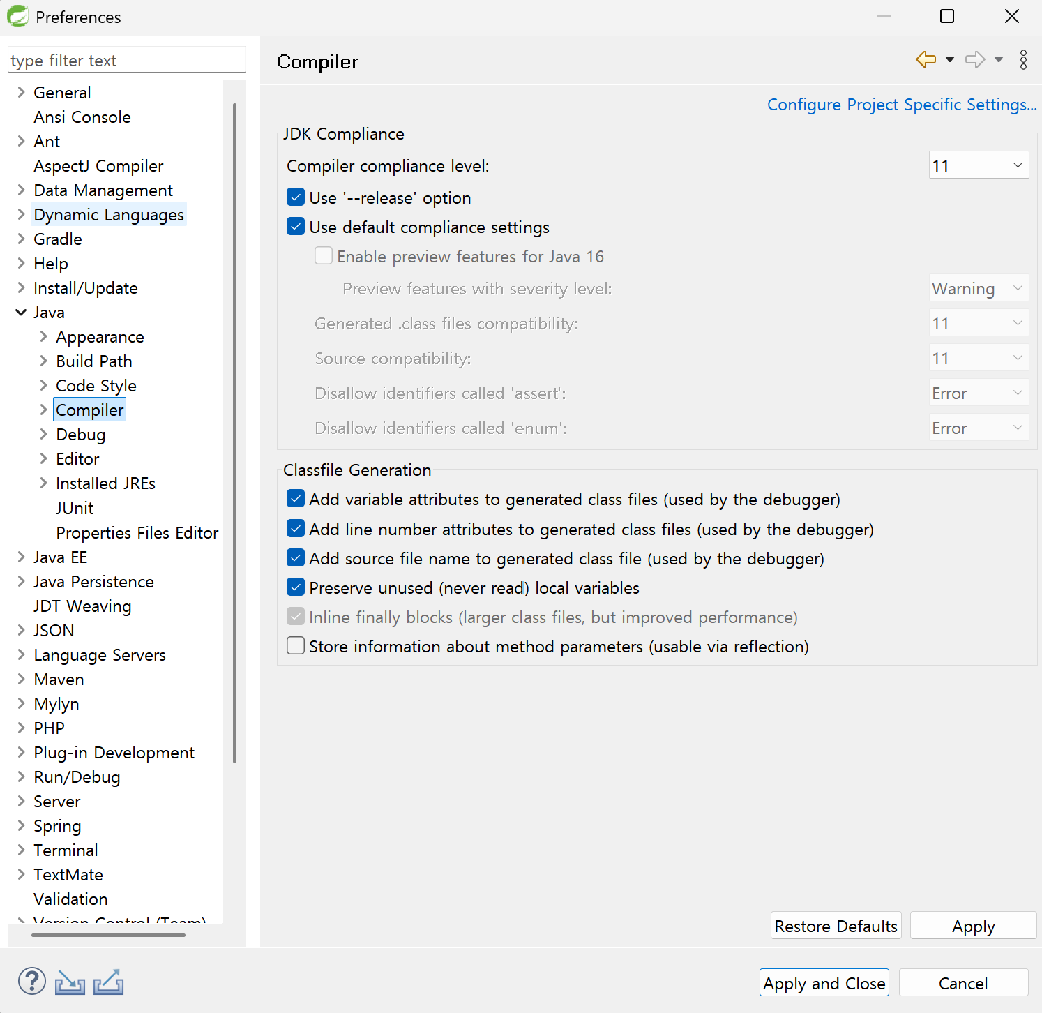Screen dimensions: 1042x1013
Task: Select Ansi Console preference page
Action: 82,117
